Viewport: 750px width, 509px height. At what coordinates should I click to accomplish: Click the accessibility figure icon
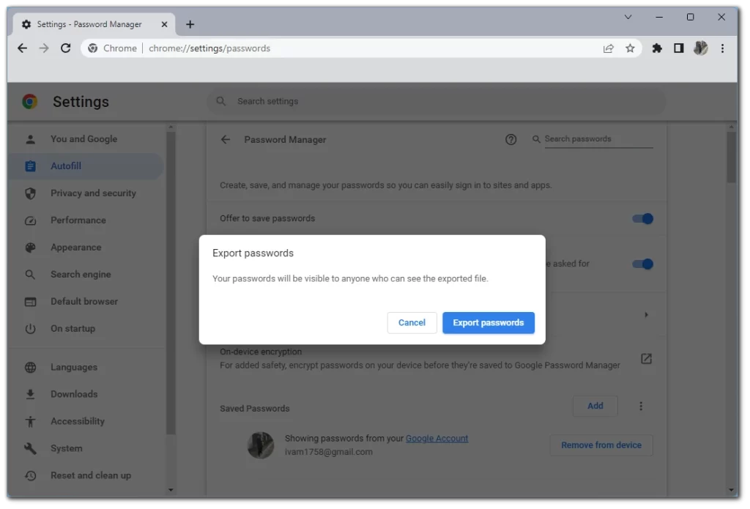30,421
